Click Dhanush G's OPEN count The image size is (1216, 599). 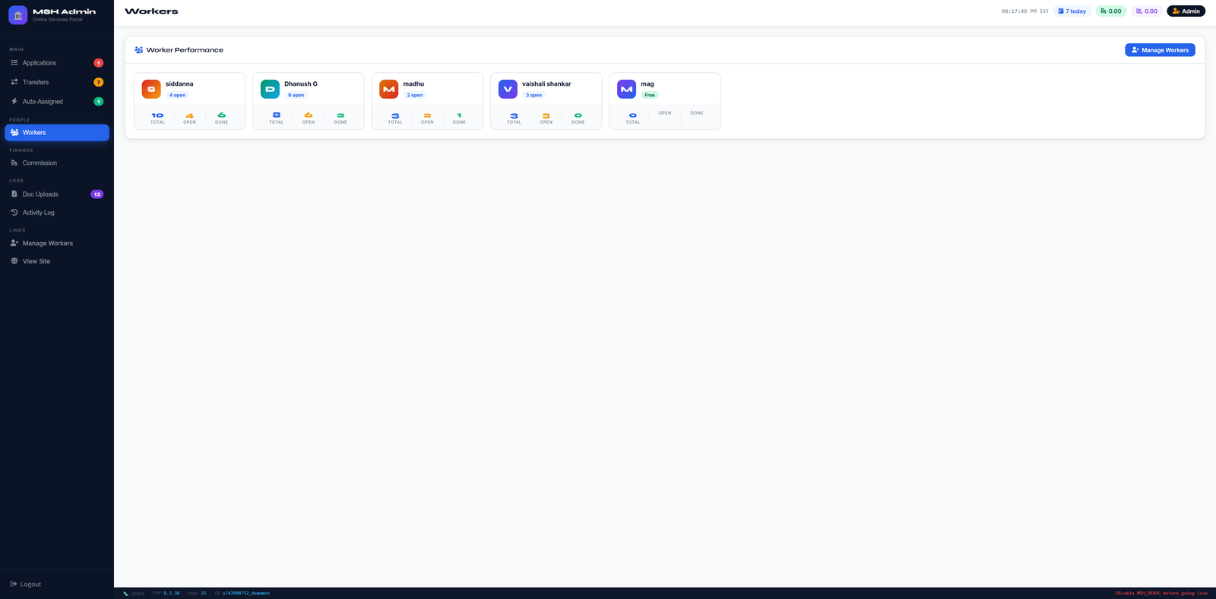click(309, 115)
